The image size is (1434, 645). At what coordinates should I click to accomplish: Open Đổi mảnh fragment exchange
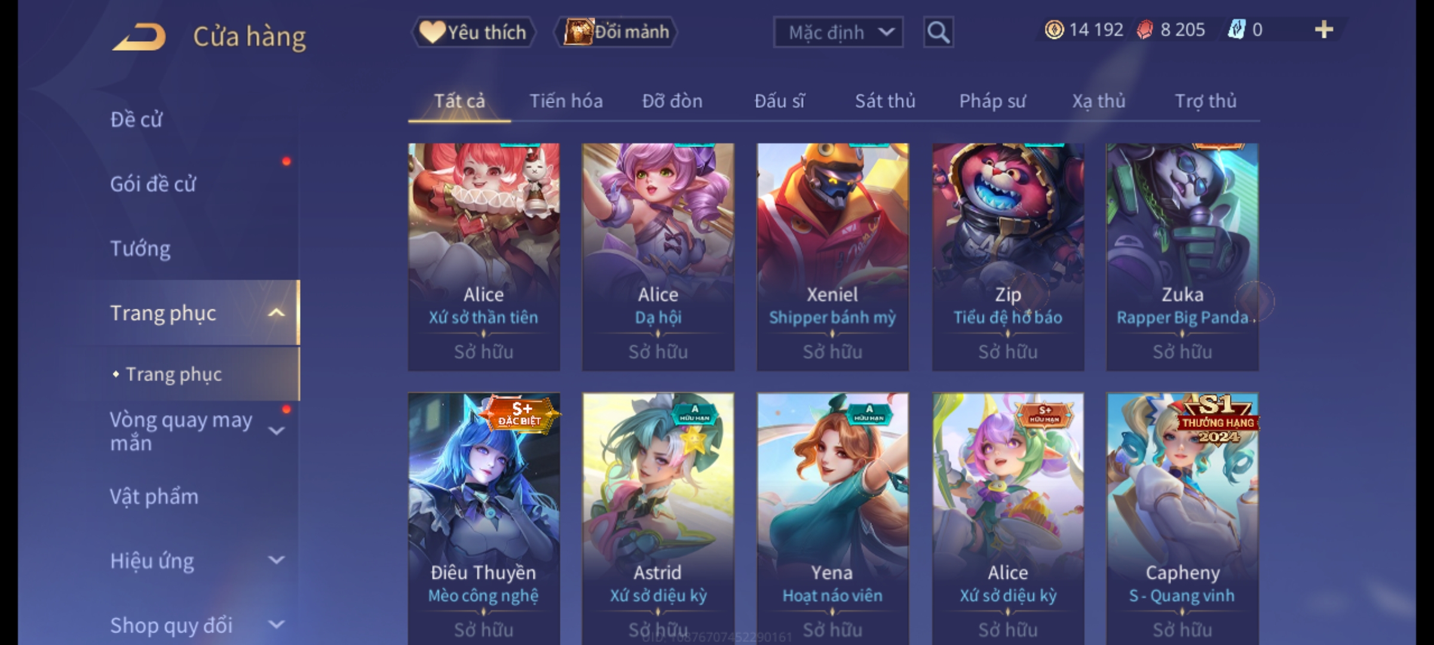click(616, 32)
